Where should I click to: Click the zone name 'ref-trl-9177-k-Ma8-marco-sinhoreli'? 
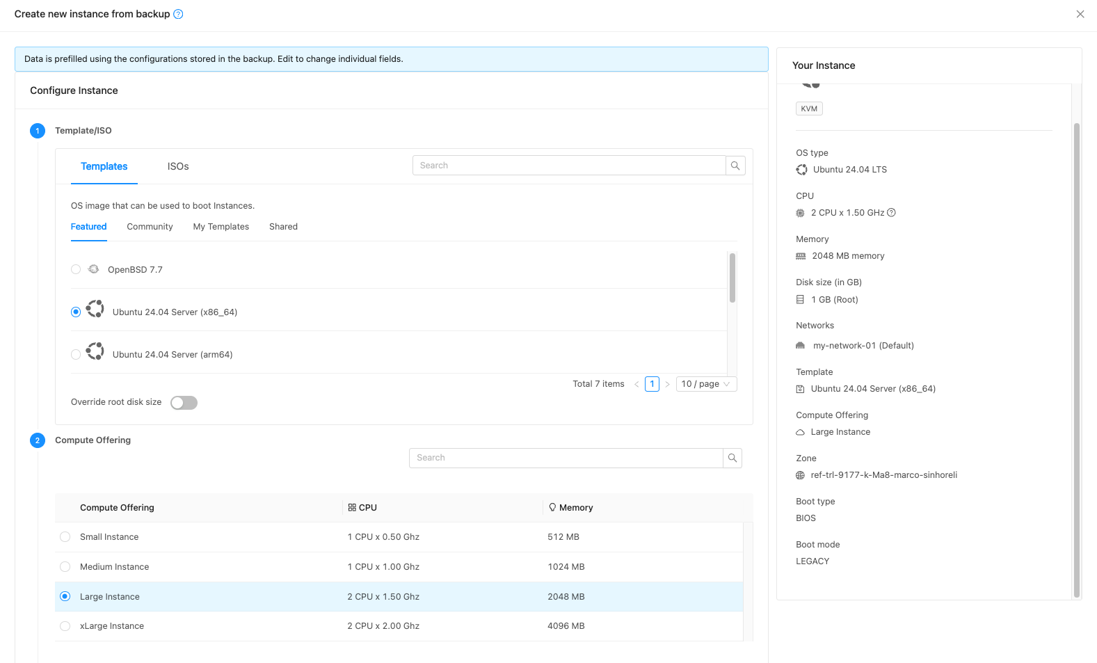(x=883, y=475)
